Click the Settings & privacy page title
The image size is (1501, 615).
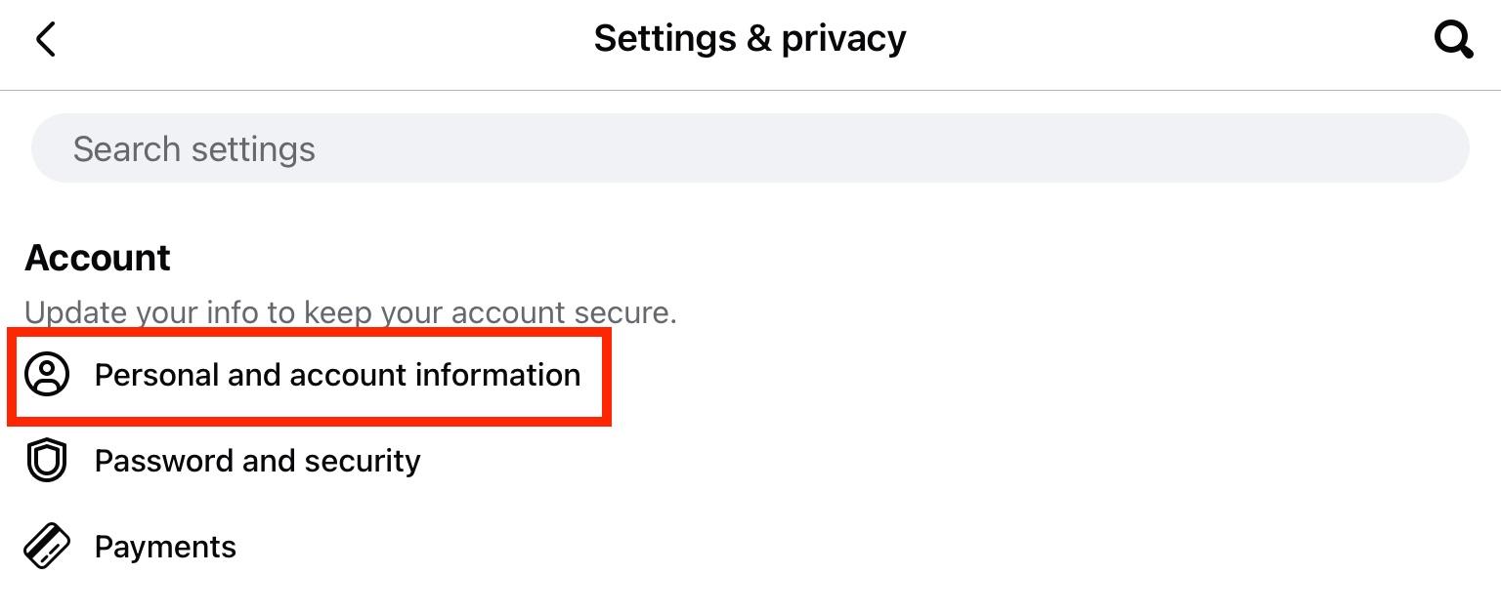coord(750,39)
